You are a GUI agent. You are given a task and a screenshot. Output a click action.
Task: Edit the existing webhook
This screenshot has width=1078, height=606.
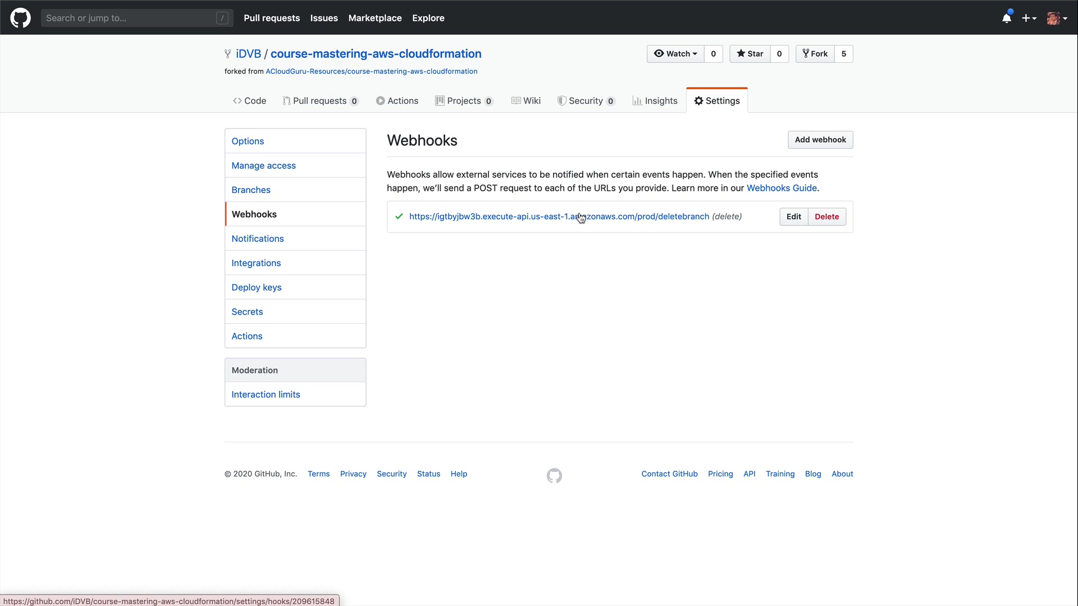(x=793, y=217)
